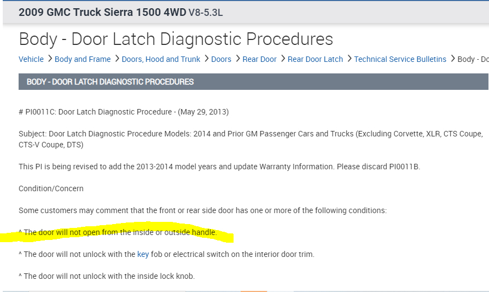
Task: Jump to the Rear Door Latch breadcrumb
Action: [x=315, y=59]
